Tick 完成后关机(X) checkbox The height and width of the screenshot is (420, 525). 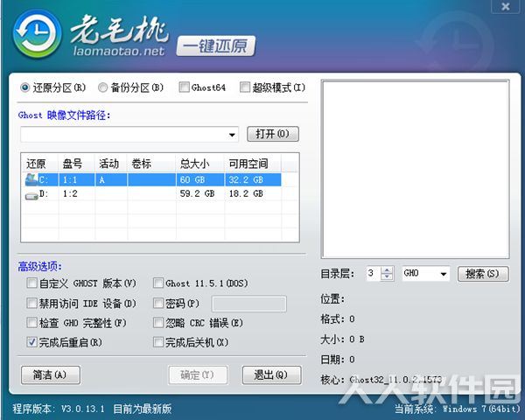click(158, 342)
